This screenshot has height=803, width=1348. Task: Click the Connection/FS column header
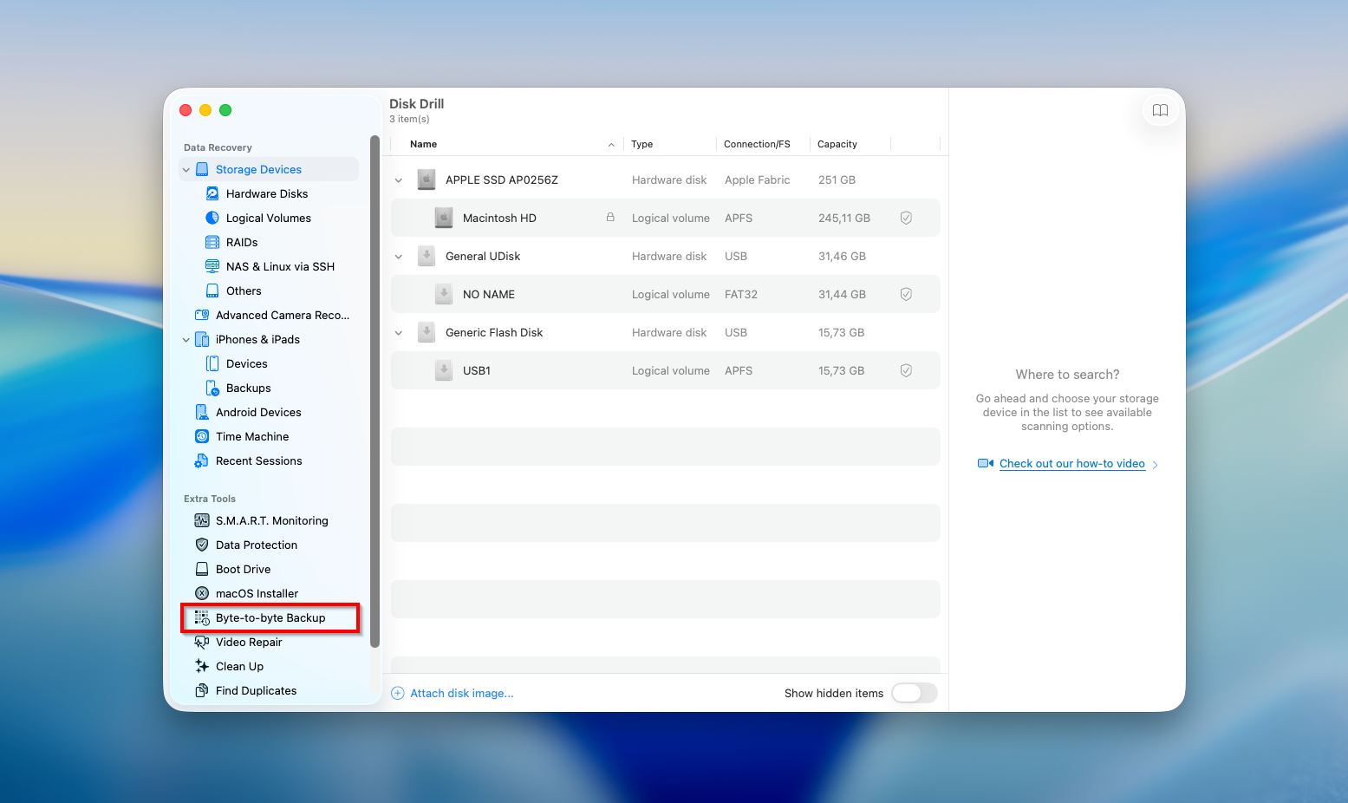(x=757, y=144)
